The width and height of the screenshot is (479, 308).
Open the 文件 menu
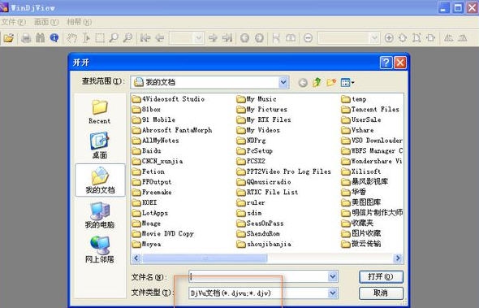click(14, 22)
